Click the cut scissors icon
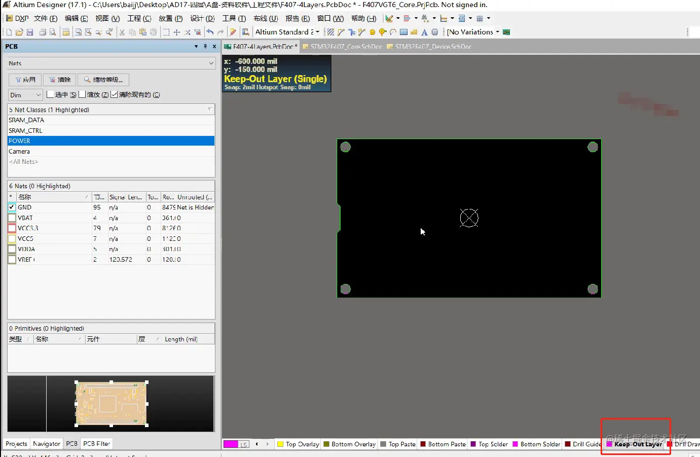 pyautogui.click(x=122, y=32)
